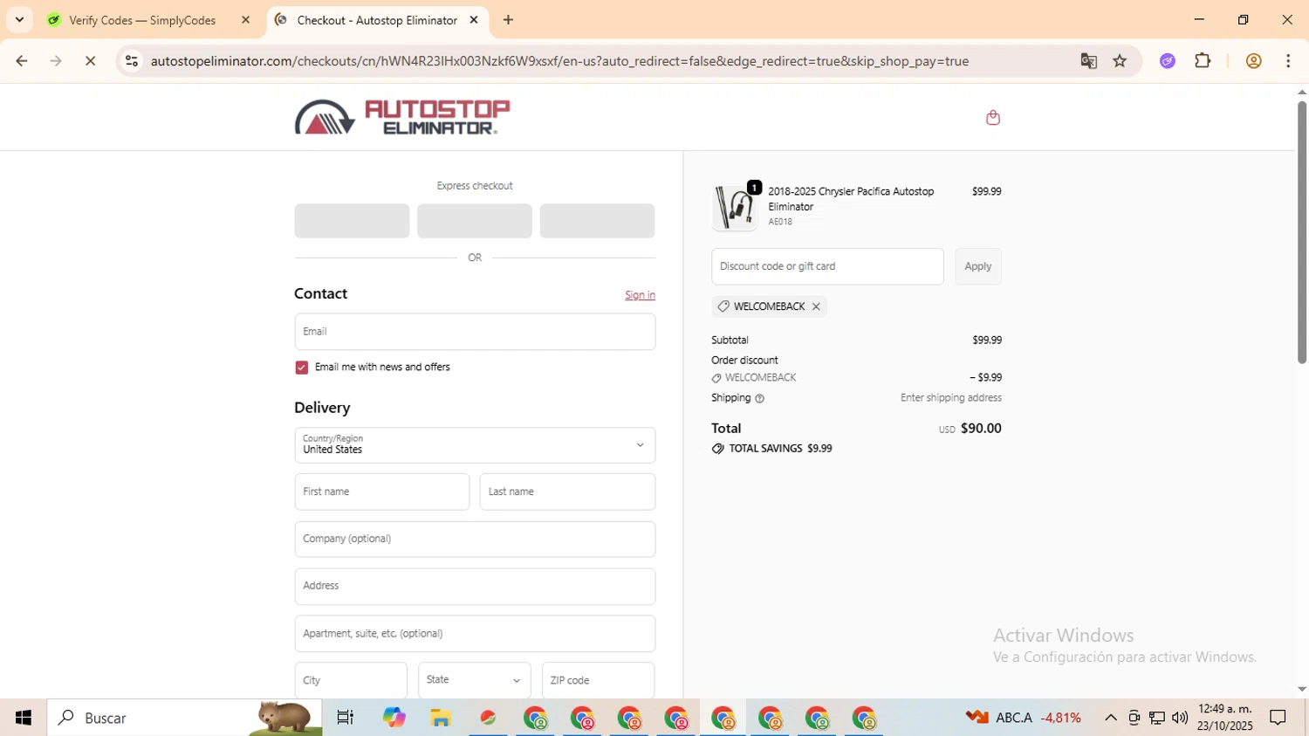Click the shipping info question mark icon
Image resolution: width=1309 pixels, height=736 pixels.
tap(759, 398)
